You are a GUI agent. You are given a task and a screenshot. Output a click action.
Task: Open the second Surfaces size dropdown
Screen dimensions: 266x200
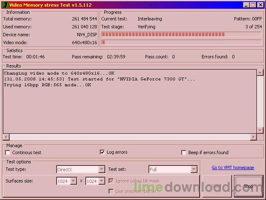click(103, 181)
